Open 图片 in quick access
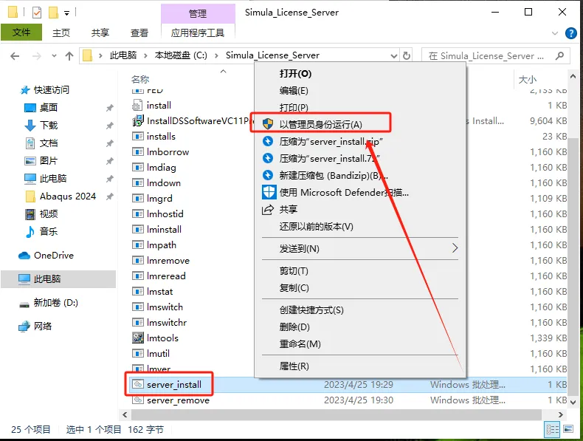This screenshot has width=583, height=441. click(48, 161)
